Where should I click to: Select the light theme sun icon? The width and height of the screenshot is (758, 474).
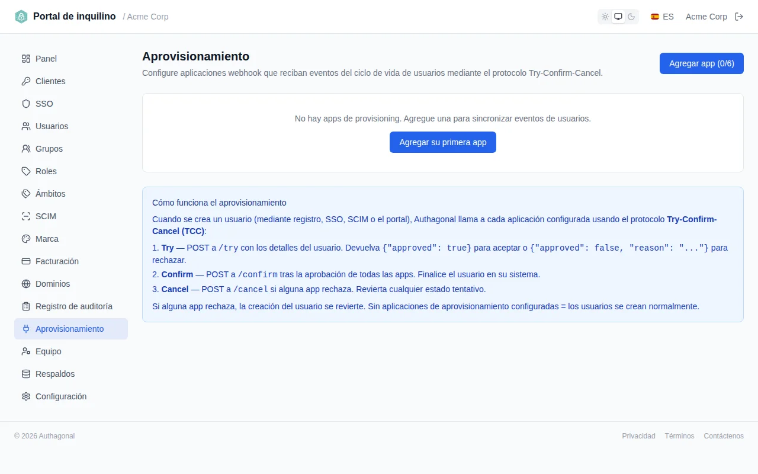tap(605, 17)
